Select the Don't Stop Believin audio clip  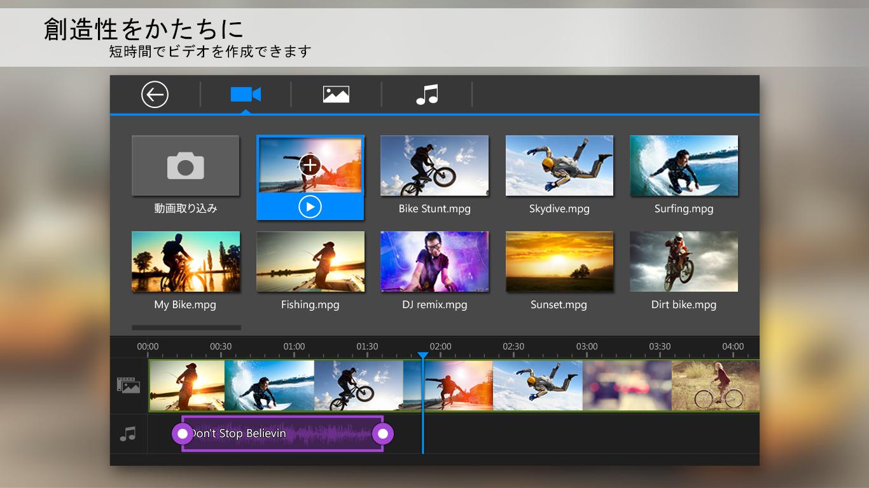(282, 434)
